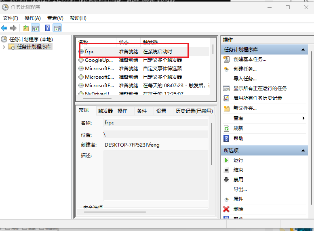Click the Properties clock icon (属性)
The width and height of the screenshot is (314, 231).
pos(226,199)
